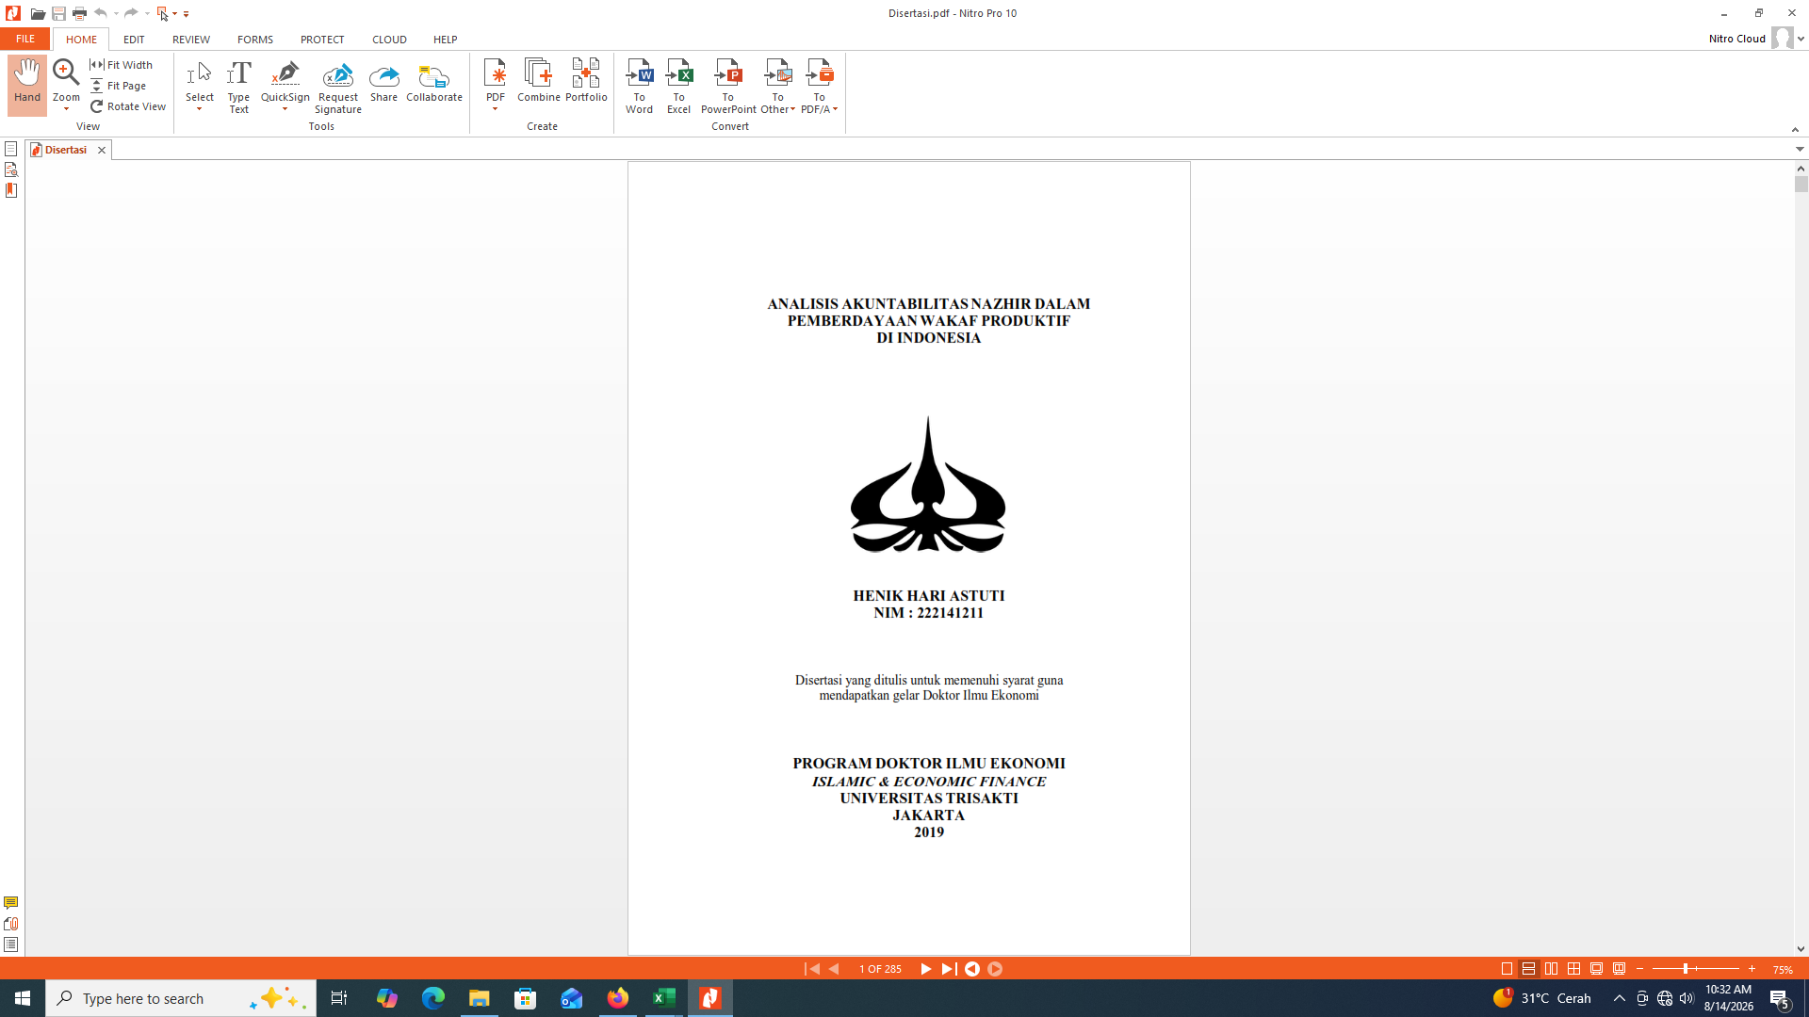
Task: Open the To Other dropdown arrow
Action: tap(792, 109)
